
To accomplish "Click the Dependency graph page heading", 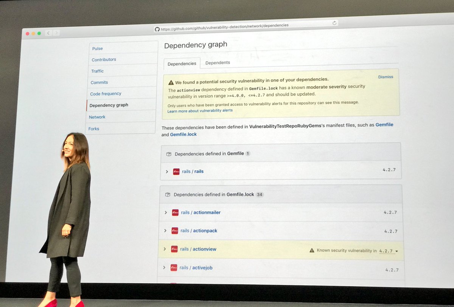I will point(196,45).
